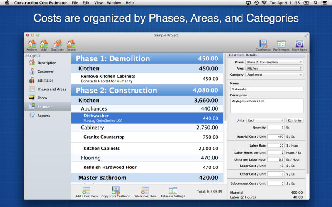The height and width of the screenshot is (207, 332).
Task: Open the Edit menu
Action: coord(86,2)
